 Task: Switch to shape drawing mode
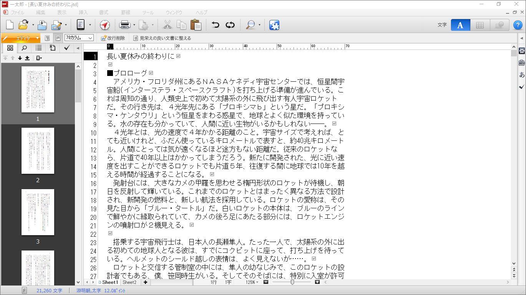click(x=499, y=25)
